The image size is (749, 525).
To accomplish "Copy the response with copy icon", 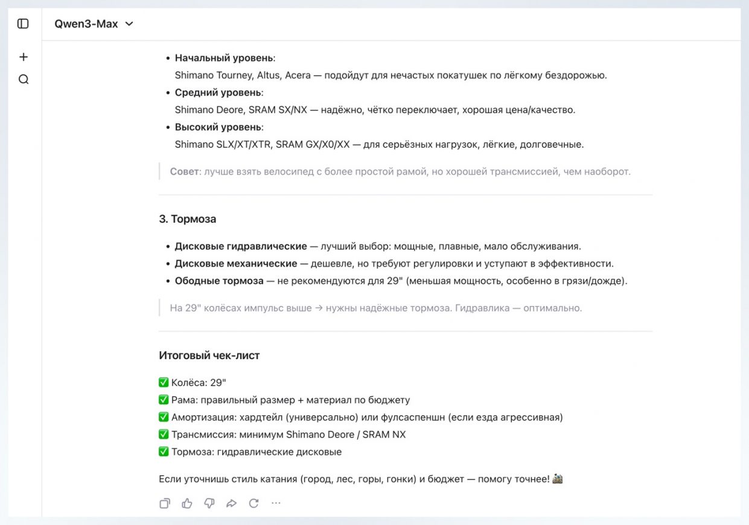I will 165,503.
